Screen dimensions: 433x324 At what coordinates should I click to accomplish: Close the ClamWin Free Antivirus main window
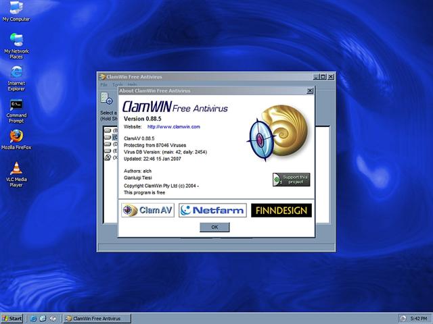click(331, 77)
